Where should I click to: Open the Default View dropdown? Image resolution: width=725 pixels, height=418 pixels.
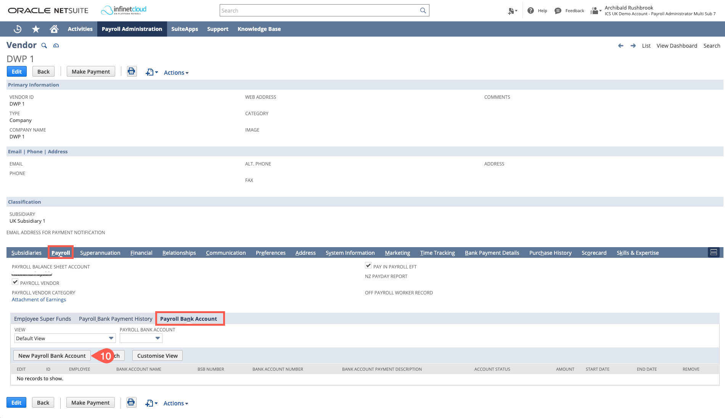pyautogui.click(x=64, y=338)
